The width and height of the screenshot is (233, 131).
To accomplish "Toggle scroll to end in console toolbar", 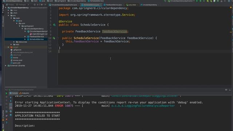I will [x=11, y=108].
